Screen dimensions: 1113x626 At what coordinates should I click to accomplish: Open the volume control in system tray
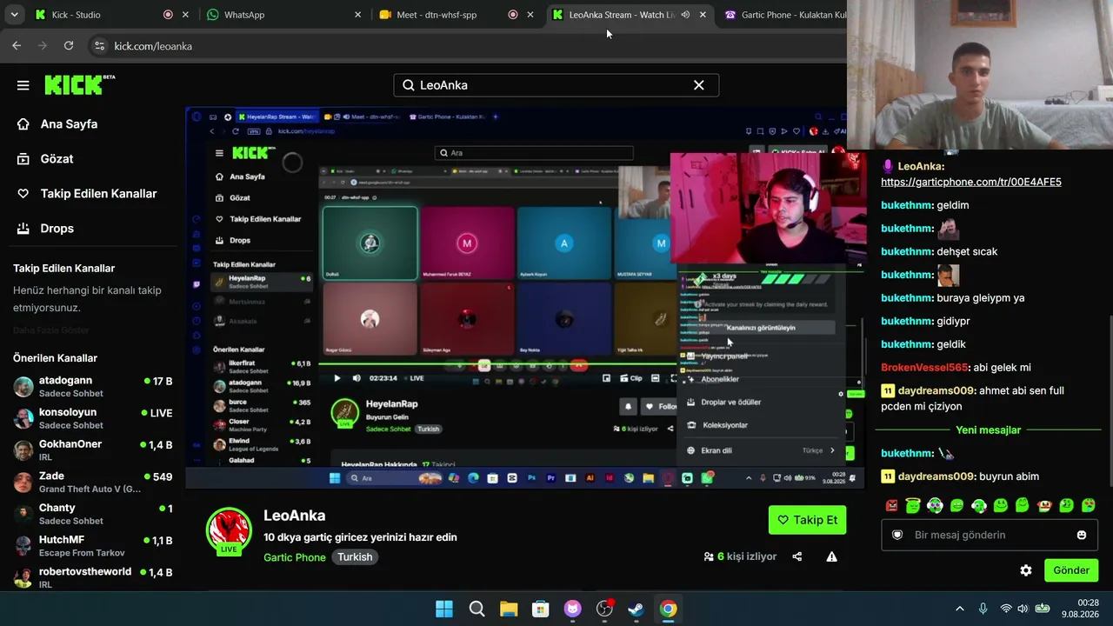click(x=1023, y=609)
